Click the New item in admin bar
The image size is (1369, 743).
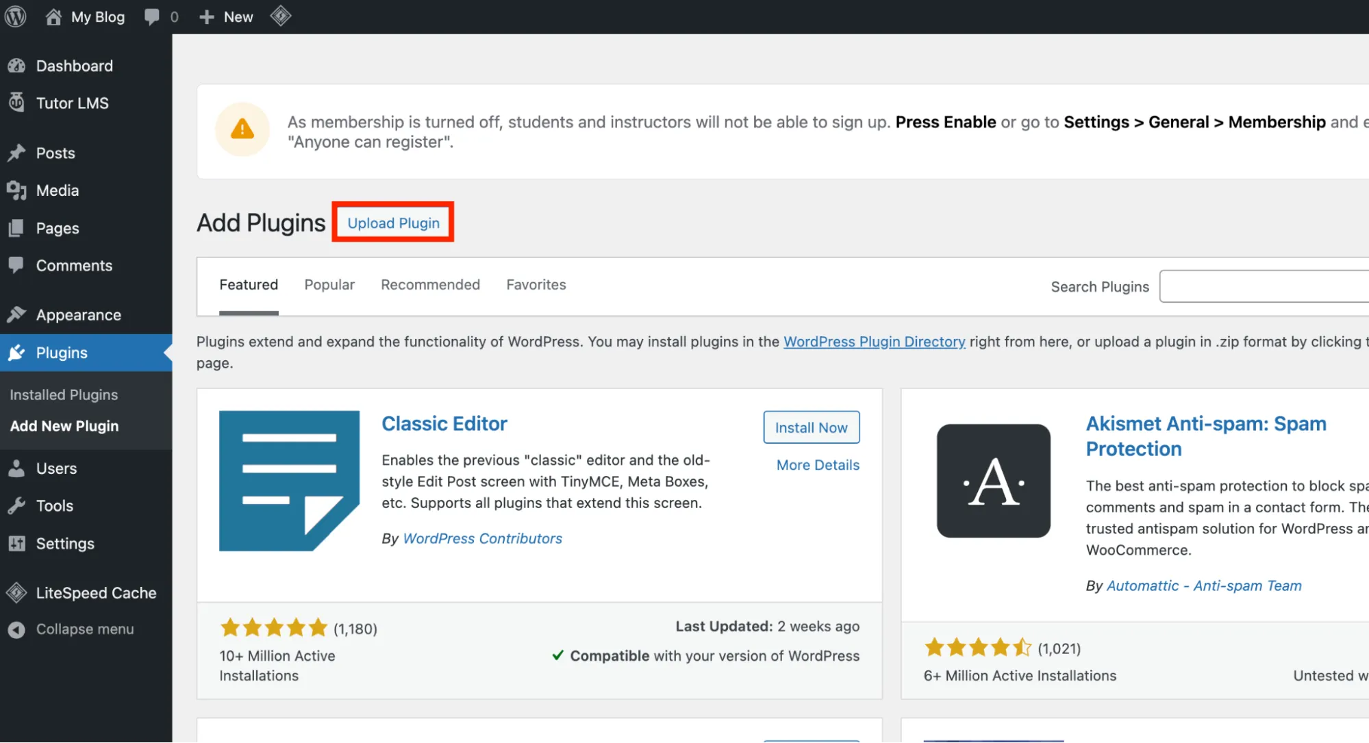[x=226, y=17]
